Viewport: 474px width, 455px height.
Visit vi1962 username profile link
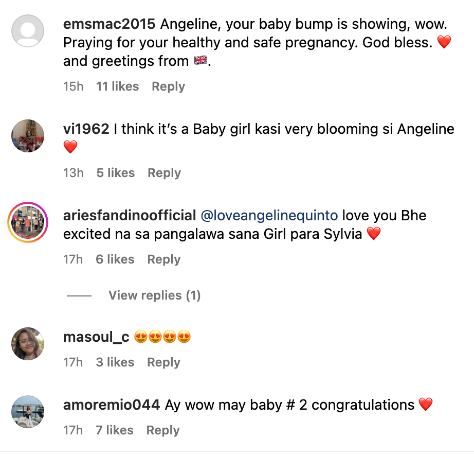(86, 129)
